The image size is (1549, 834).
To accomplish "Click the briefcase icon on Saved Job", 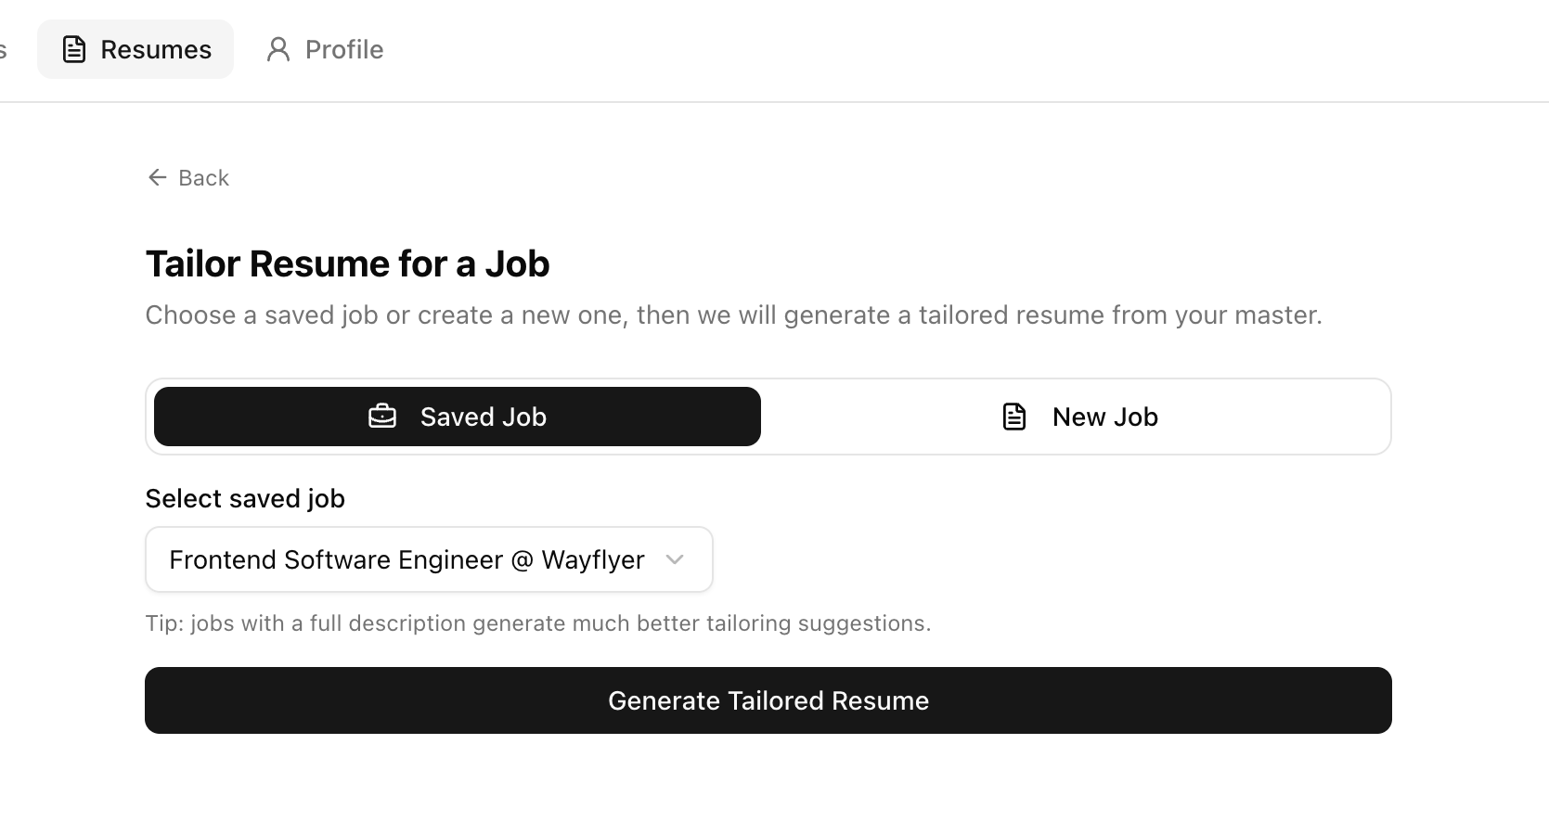I will 381,416.
